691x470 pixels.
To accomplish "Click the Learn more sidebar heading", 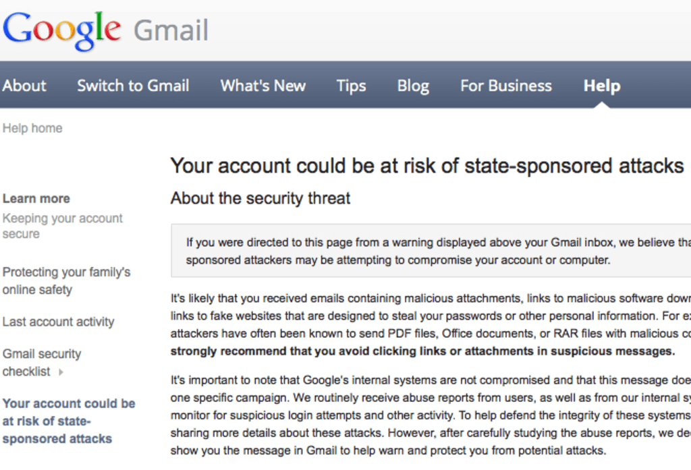I will [x=36, y=198].
